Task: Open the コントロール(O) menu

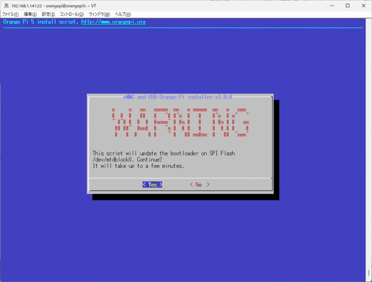Action: coord(72,14)
